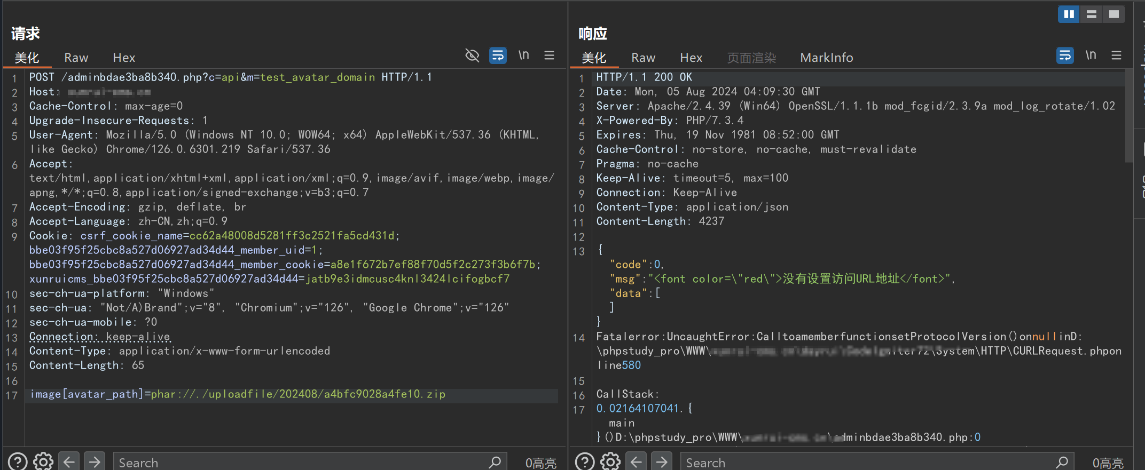The height and width of the screenshot is (470, 1145).
Task: Switch to top-bottom stacked layout
Action: tap(1091, 14)
